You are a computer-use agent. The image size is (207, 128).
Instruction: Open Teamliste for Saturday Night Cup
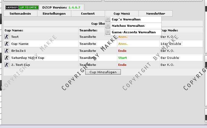pos(88,58)
